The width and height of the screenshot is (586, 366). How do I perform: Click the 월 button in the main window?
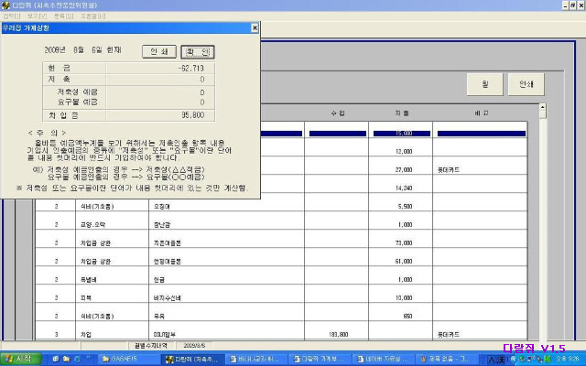pyautogui.click(x=484, y=84)
